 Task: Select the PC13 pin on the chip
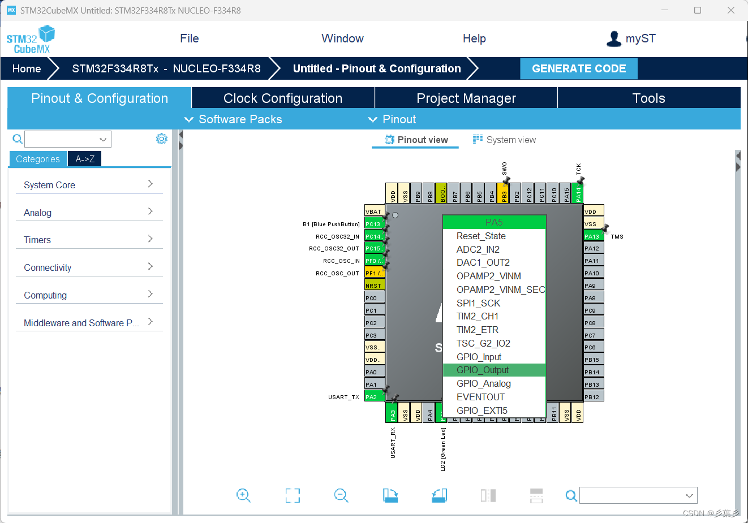[375, 224]
